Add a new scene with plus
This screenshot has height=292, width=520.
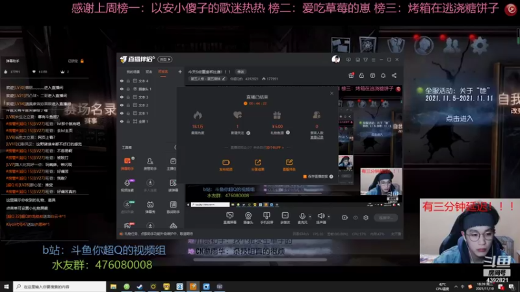[180, 71]
